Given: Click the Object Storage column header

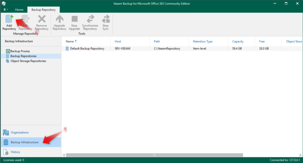Looking at the screenshot, I should [x=294, y=41].
